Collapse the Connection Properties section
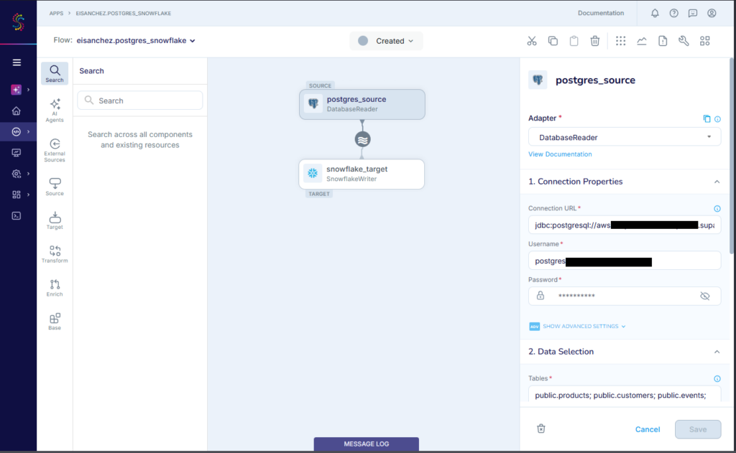Viewport: 736px width, 453px height. [717, 182]
